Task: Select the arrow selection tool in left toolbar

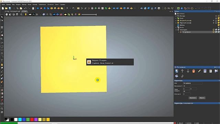Action: [x=2, y=17]
